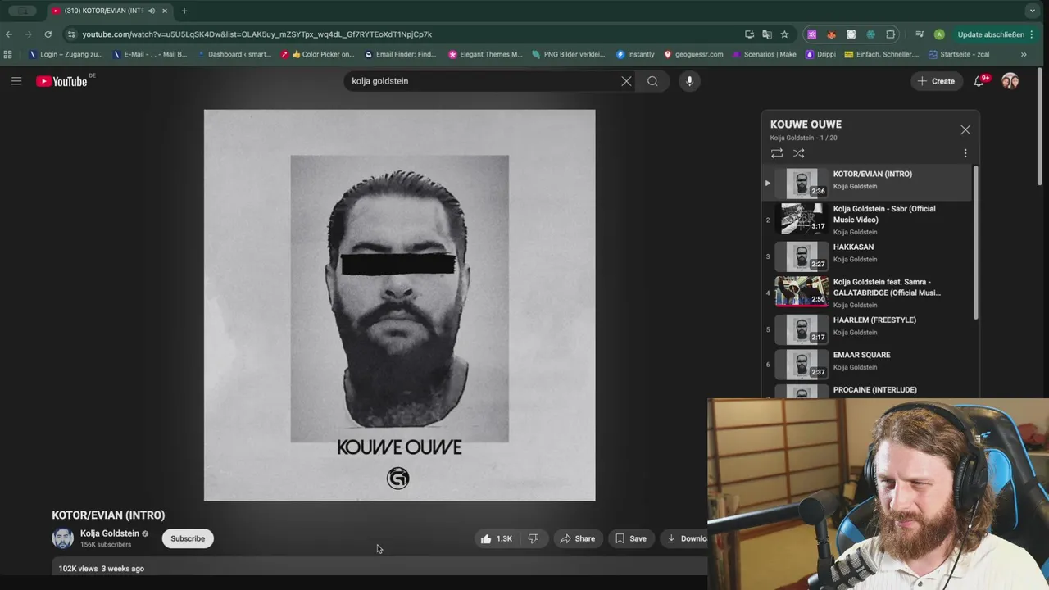Click the install app icon in address bar

[x=749, y=34]
